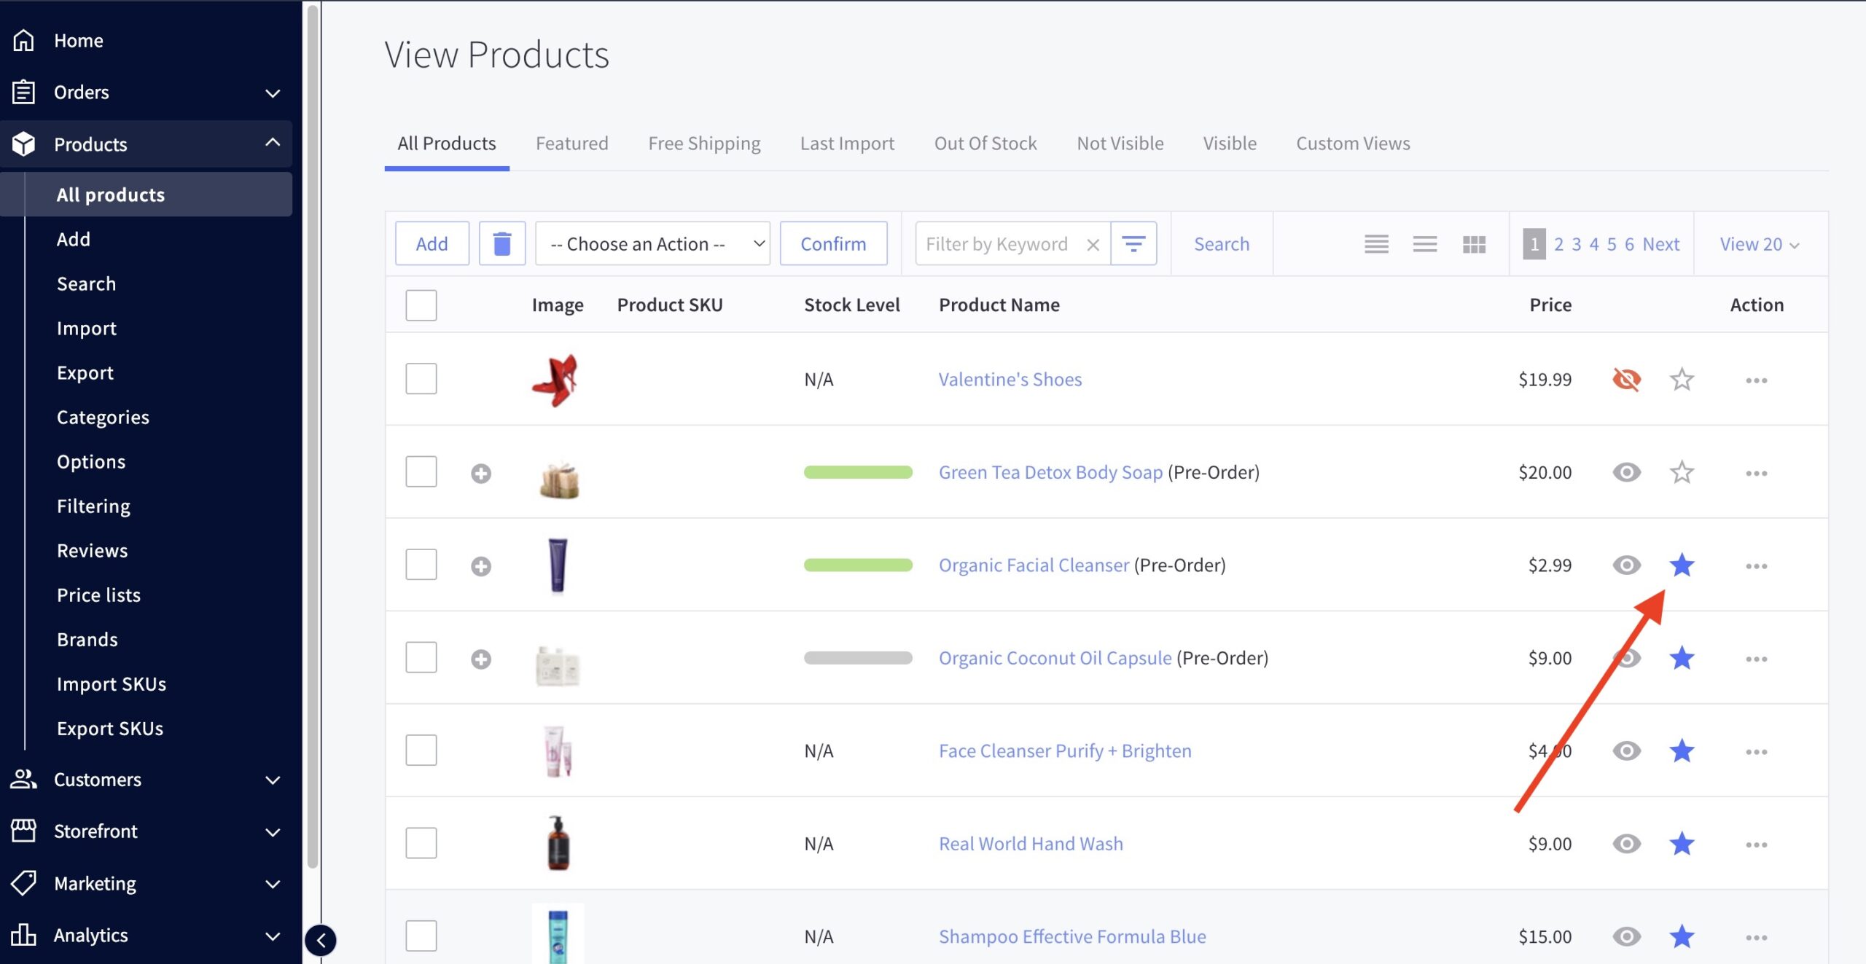Open Categories in the Products submenu
Image resolution: width=1866 pixels, height=964 pixels.
click(x=103, y=417)
